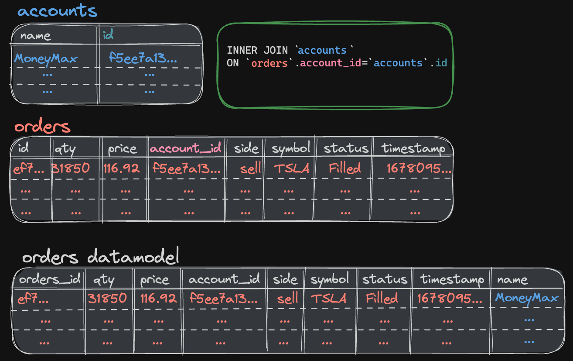
Task: Click the INNER JOIN SQL statement box
Action: click(335, 64)
